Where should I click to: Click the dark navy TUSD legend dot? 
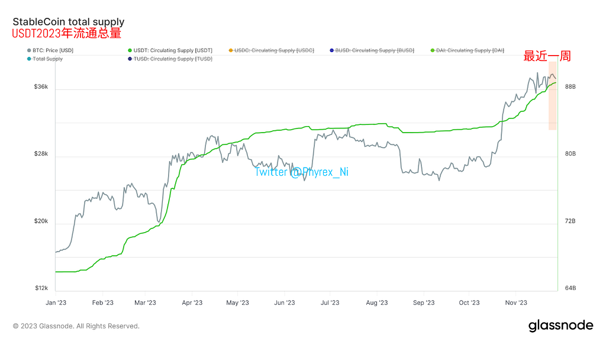tap(130, 59)
